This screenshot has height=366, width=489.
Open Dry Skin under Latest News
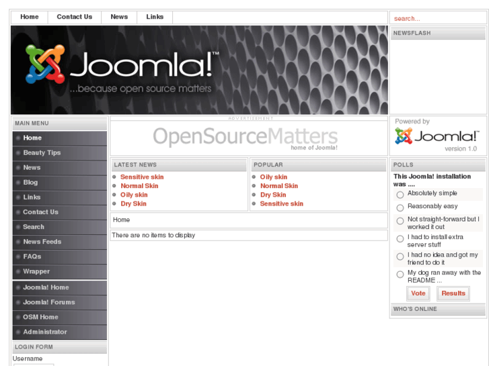[x=133, y=203]
